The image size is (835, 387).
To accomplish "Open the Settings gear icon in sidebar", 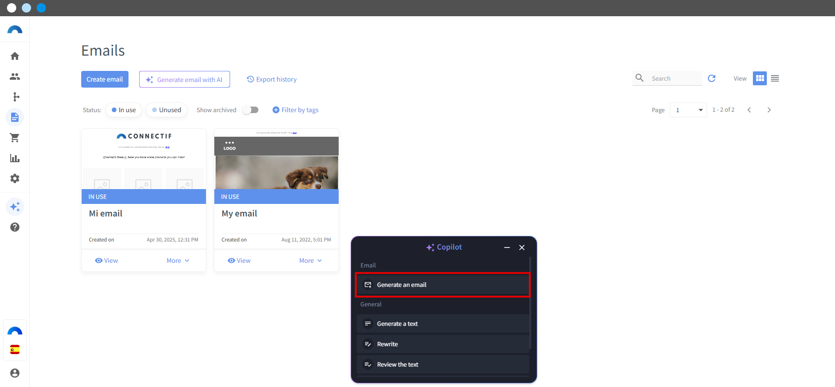I will tap(15, 178).
